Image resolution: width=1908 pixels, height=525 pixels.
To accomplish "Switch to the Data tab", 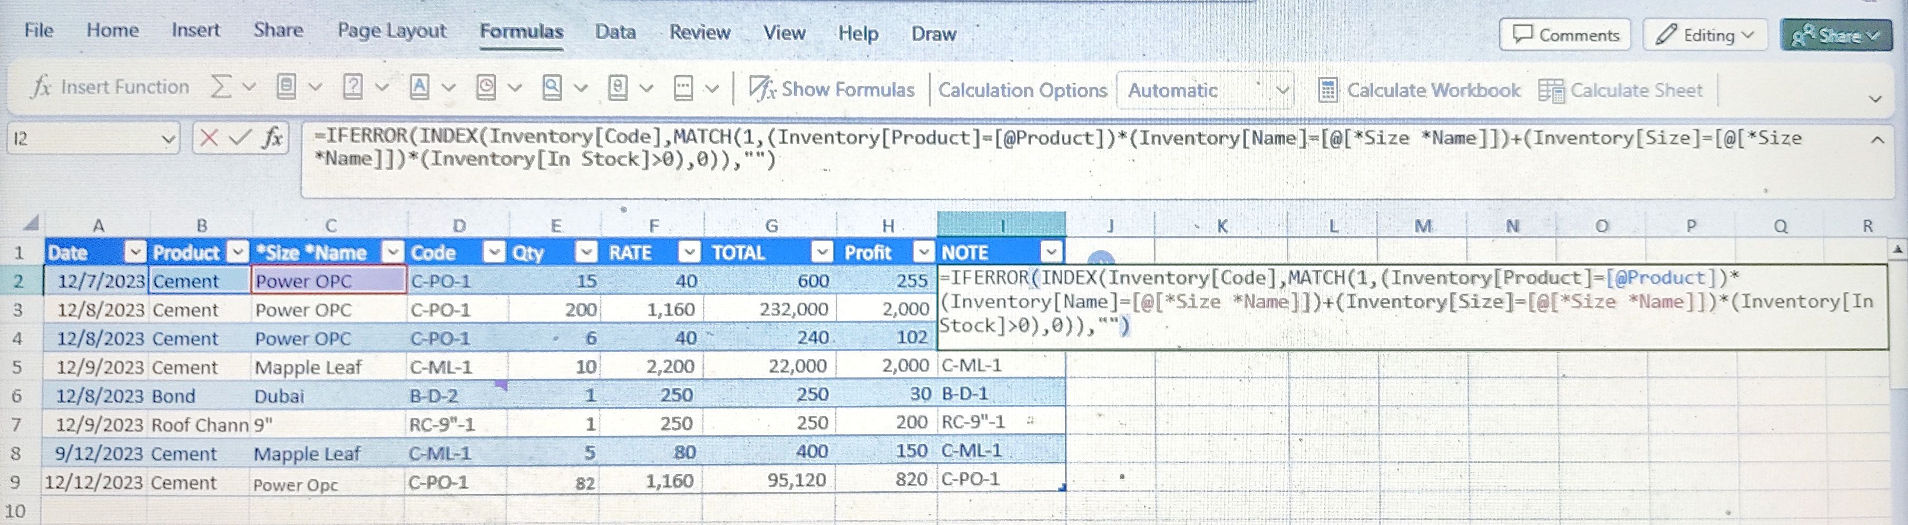I will click(615, 32).
